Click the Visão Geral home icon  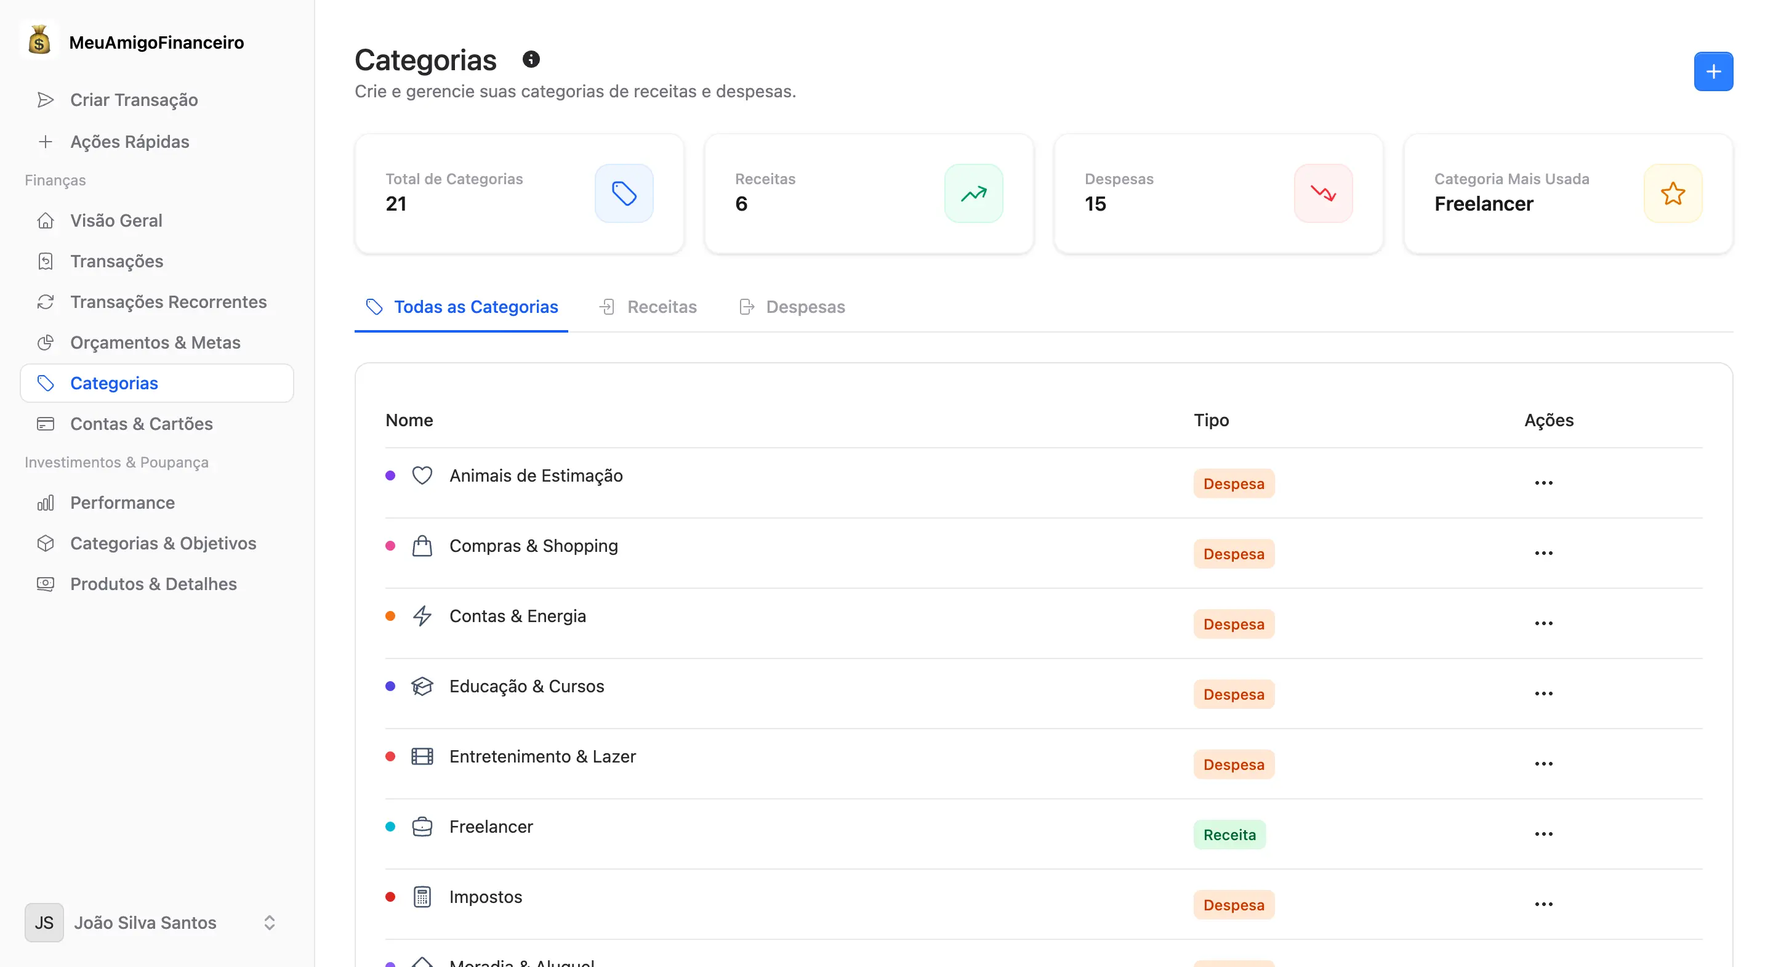(46, 221)
